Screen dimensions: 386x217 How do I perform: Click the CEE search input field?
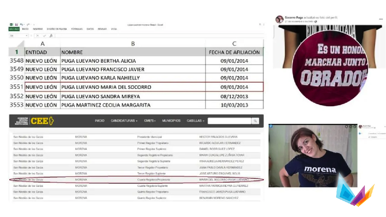pos(229,121)
